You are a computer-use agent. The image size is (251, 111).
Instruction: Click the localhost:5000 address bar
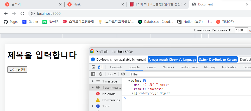pyautogui.click(x=139, y=13)
